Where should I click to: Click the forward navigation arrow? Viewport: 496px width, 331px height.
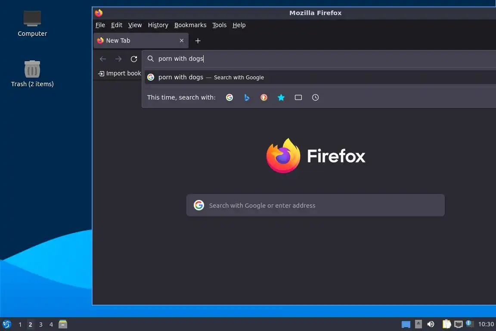pyautogui.click(x=118, y=59)
